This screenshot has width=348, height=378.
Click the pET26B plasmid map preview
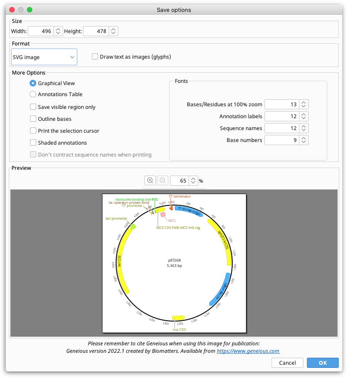174,263
